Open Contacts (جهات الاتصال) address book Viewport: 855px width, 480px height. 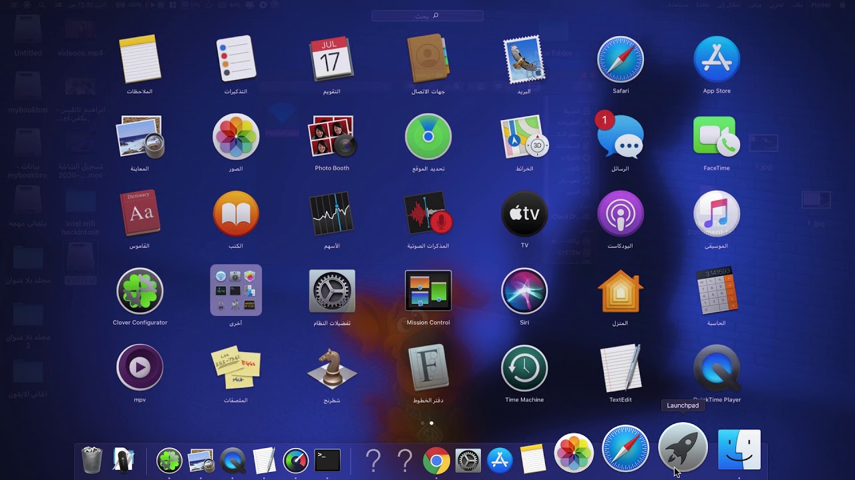428,59
